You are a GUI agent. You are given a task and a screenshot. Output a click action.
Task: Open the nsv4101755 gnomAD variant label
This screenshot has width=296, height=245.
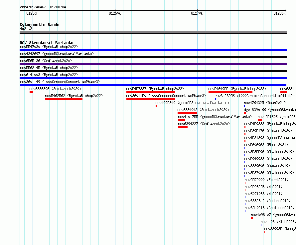pyautogui.click(x=215, y=117)
